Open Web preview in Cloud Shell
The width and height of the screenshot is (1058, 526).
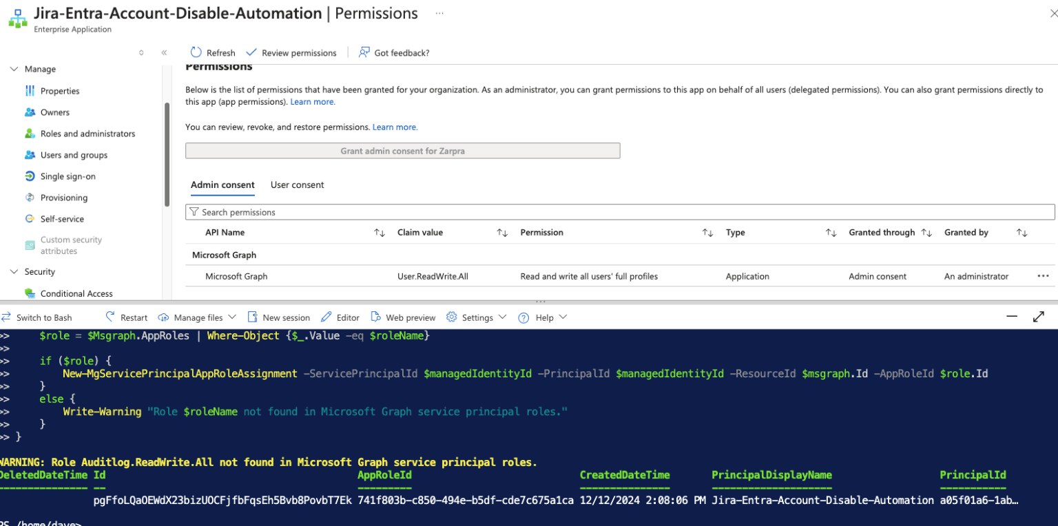(403, 317)
